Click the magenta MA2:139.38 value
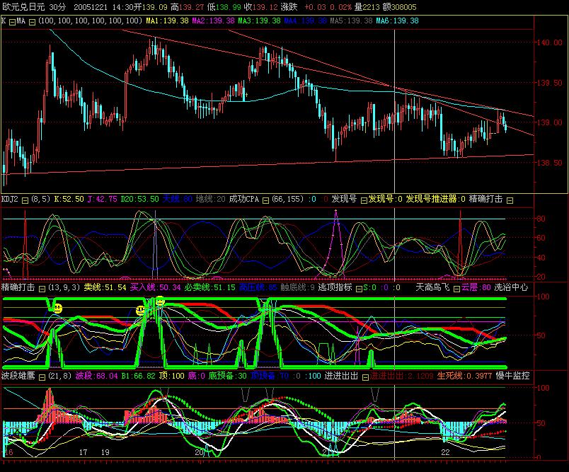The width and height of the screenshot is (569, 472). 214,21
